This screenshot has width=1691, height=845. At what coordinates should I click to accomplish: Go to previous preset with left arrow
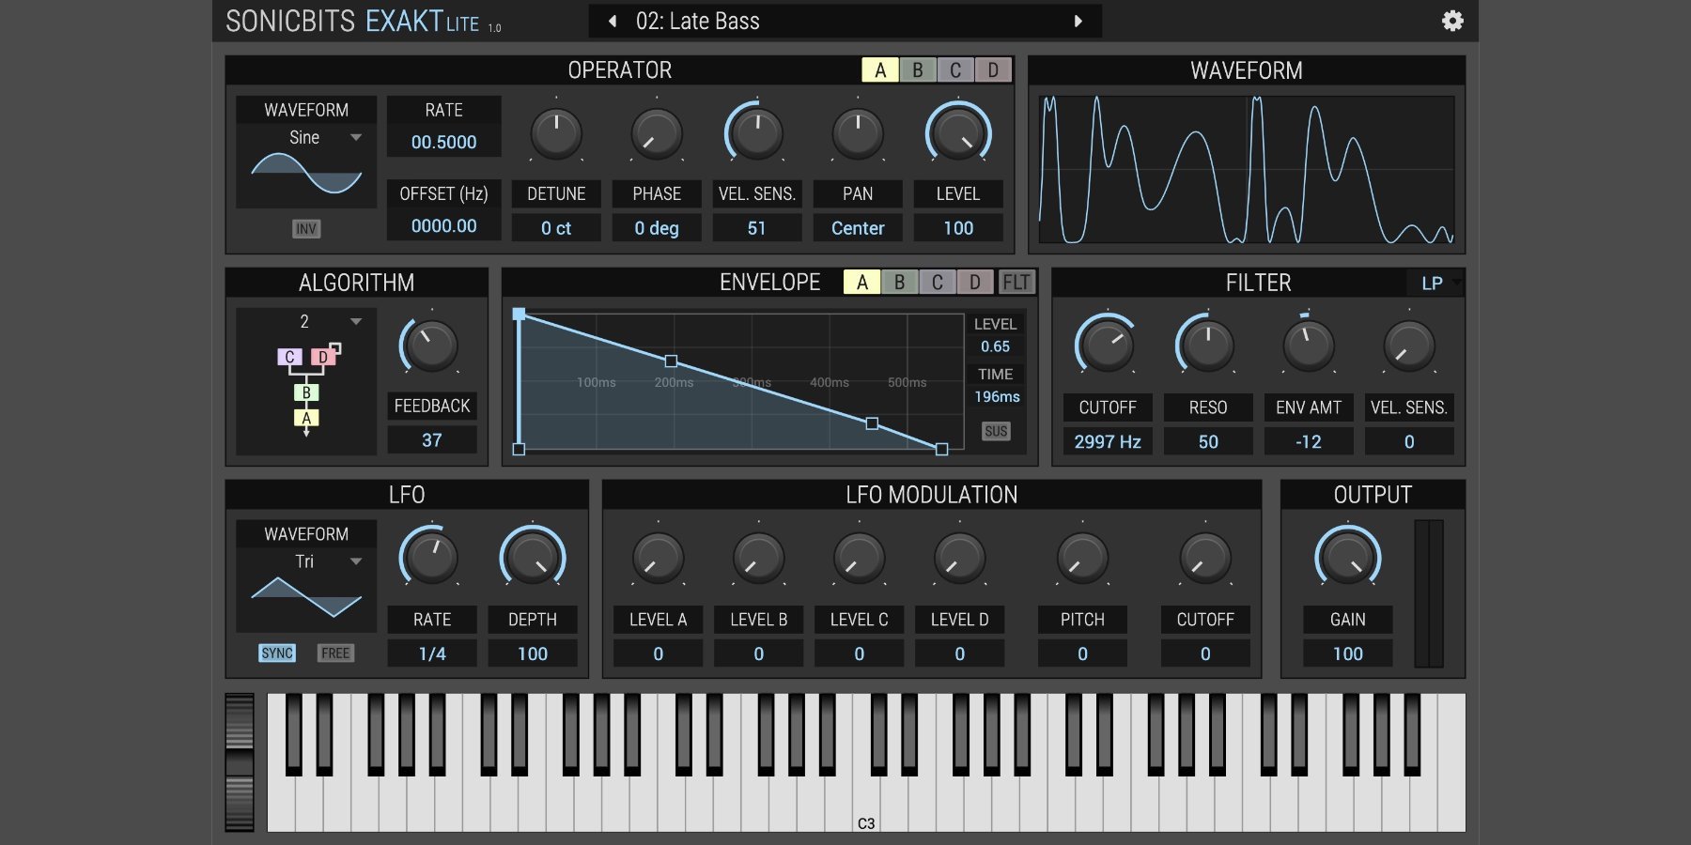[613, 21]
